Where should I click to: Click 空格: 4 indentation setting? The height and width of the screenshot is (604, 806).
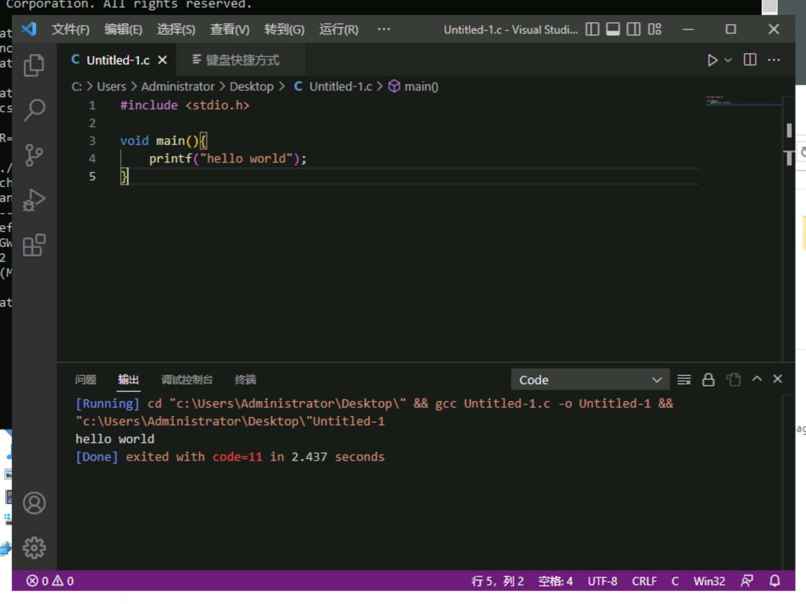[555, 581]
